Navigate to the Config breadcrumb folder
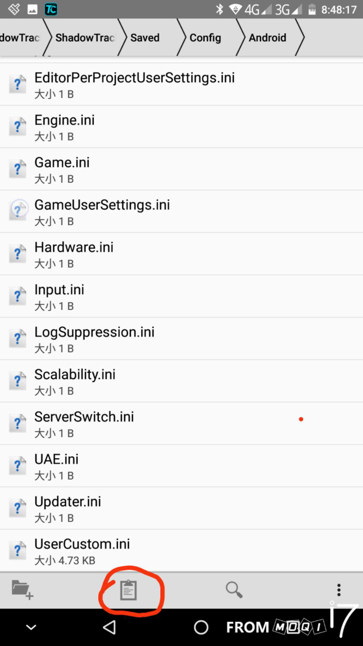The width and height of the screenshot is (363, 646). [x=205, y=38]
